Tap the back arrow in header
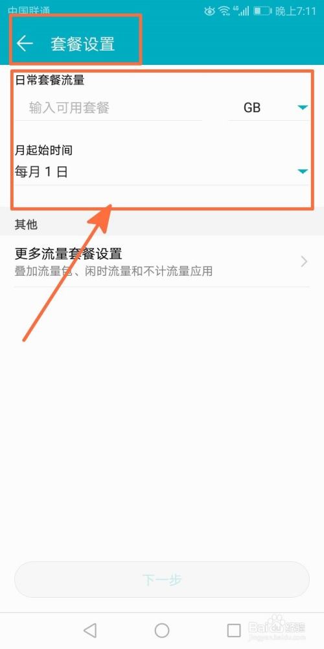The height and width of the screenshot is (649, 324). point(25,43)
